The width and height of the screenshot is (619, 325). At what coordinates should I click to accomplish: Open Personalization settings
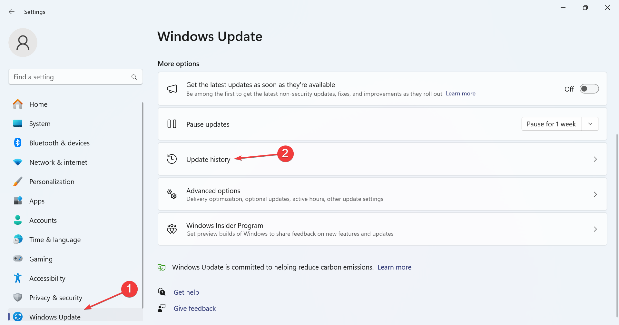(x=75, y=182)
